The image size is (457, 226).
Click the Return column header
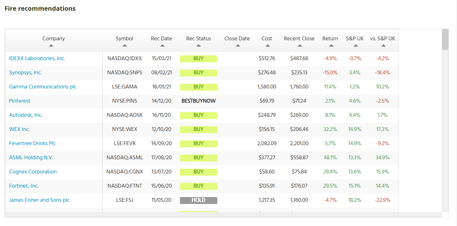pyautogui.click(x=330, y=38)
